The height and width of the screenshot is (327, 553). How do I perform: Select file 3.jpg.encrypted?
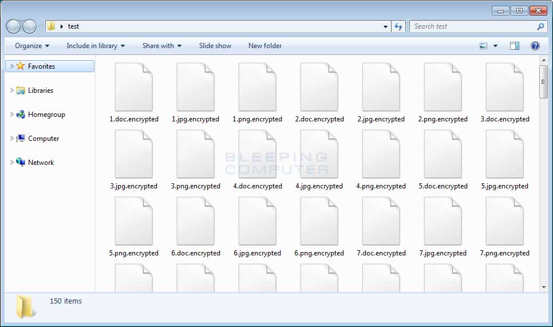click(x=133, y=159)
